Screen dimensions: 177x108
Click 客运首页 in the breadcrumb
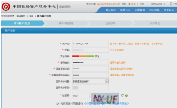click(x=21, y=16)
